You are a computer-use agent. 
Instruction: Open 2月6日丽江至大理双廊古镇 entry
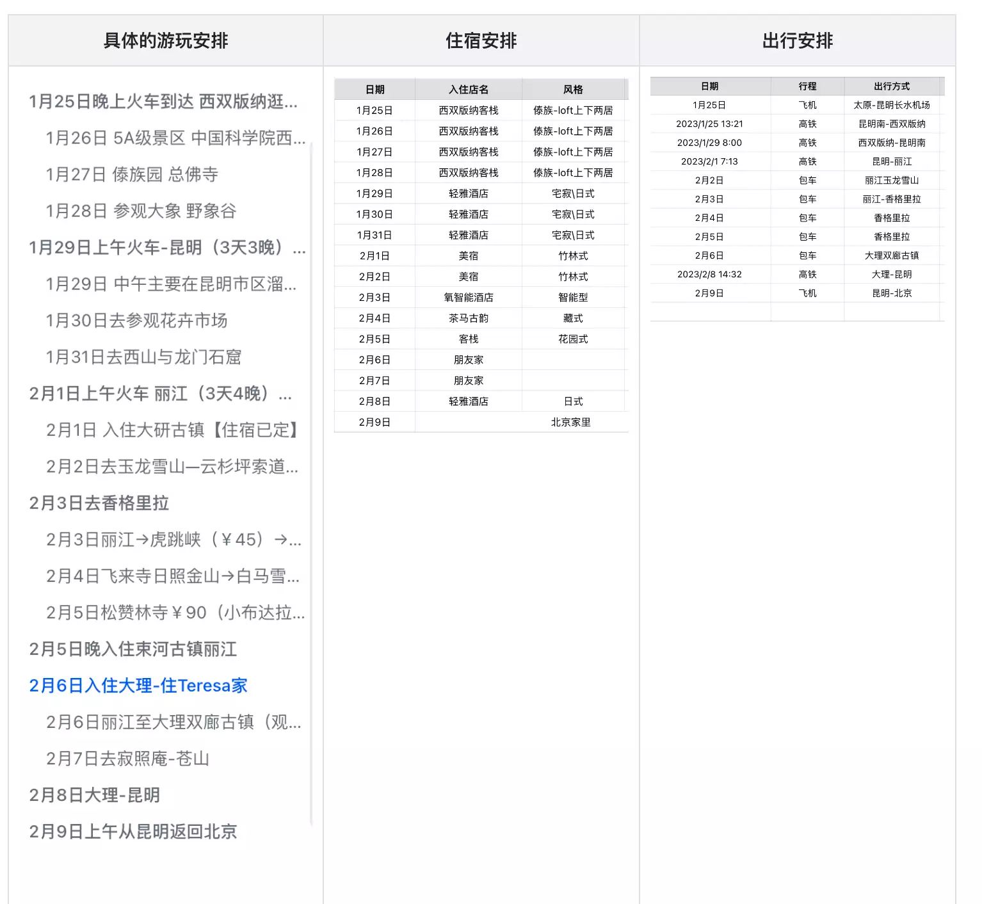coord(173,722)
